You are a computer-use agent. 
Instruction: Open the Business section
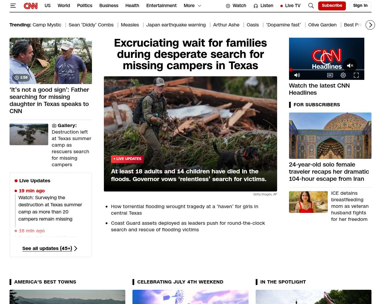pyautogui.click(x=109, y=6)
